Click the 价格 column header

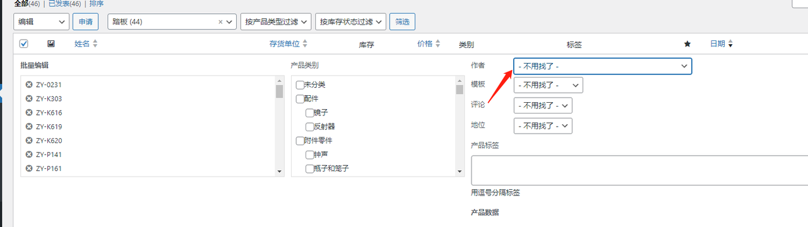(425, 44)
